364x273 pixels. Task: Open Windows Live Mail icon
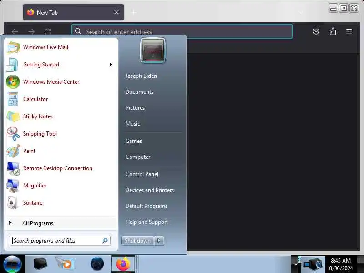click(13, 47)
